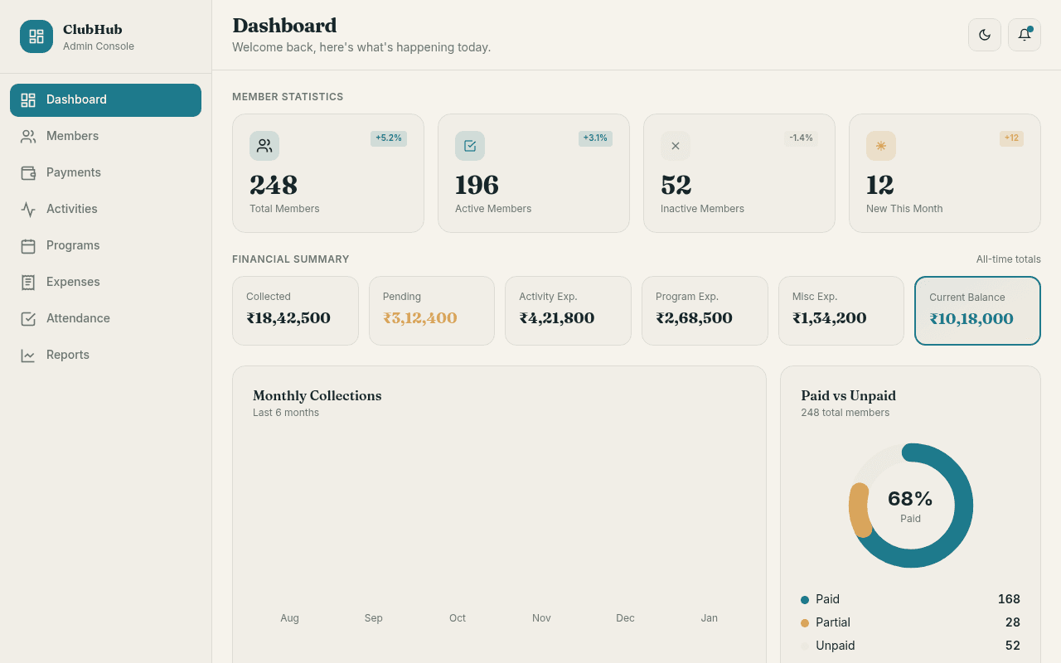Viewport: 1061px width, 663px height.
Task: Click the Expenses receipt icon
Action: point(28,282)
